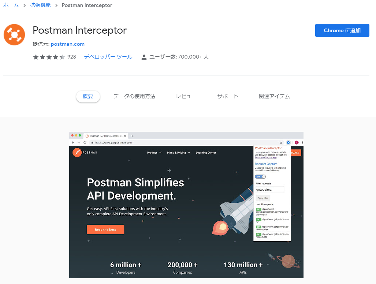Add extension with Chrome に追加 button
Viewport: 376px width, 284px height.
pos(342,30)
